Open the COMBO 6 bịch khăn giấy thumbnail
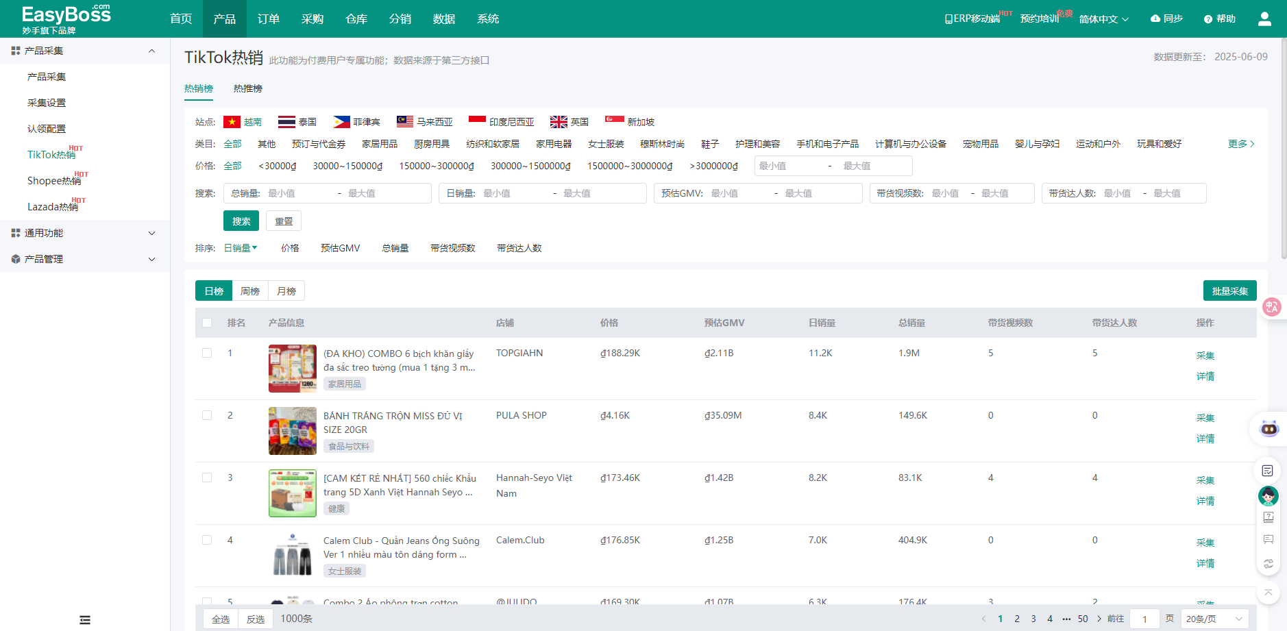This screenshot has height=631, width=1287. [293, 369]
